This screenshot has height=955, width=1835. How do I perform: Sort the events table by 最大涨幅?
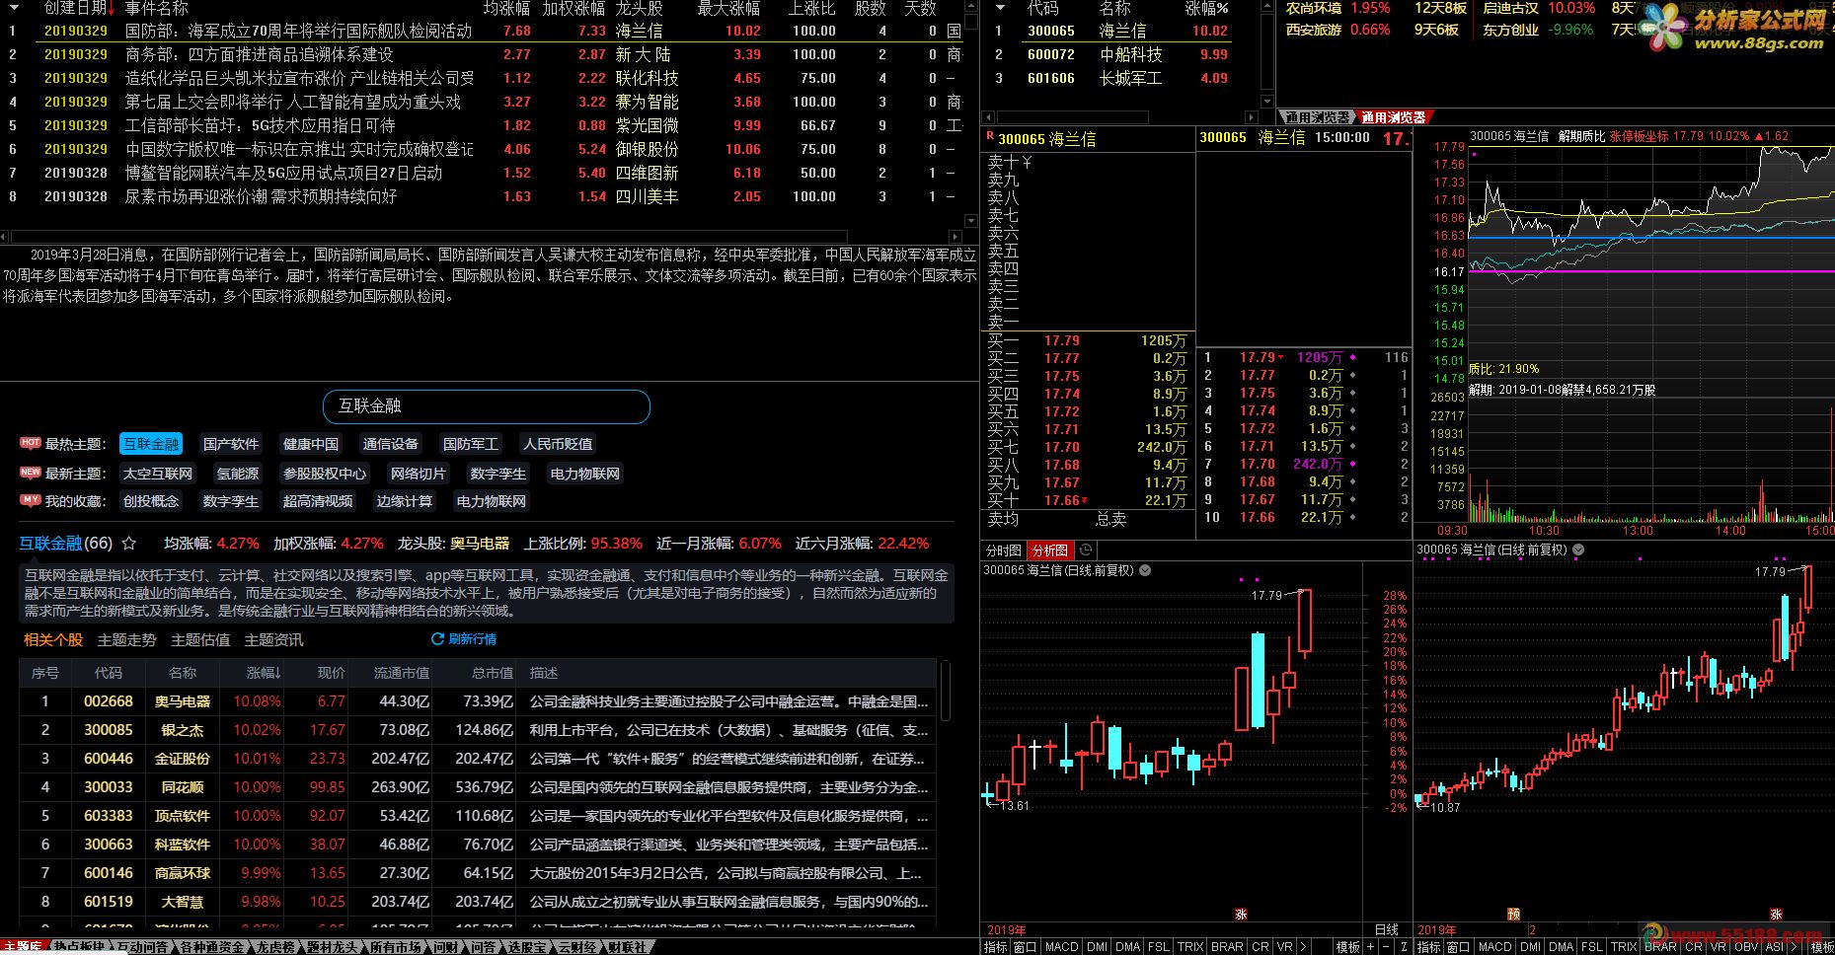click(728, 8)
